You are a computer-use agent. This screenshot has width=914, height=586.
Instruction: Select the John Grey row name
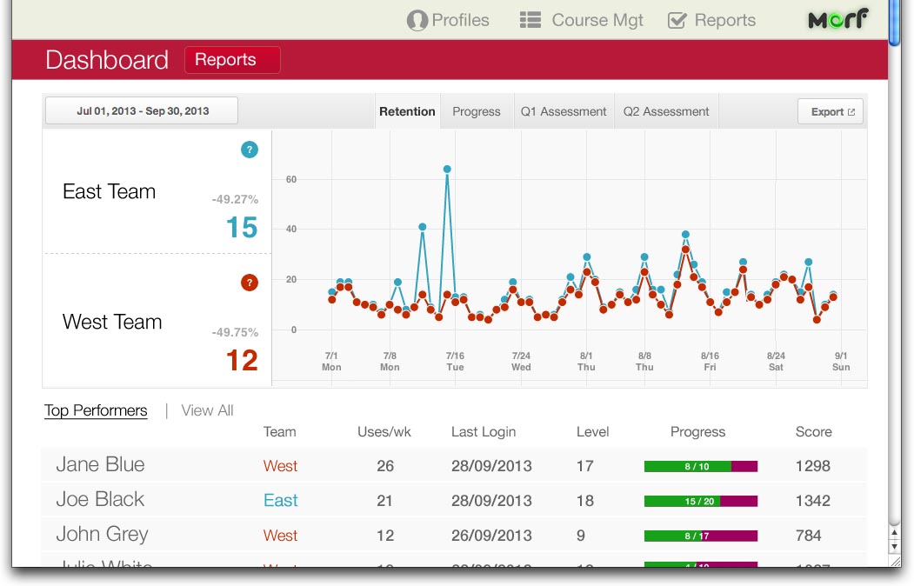pos(102,535)
